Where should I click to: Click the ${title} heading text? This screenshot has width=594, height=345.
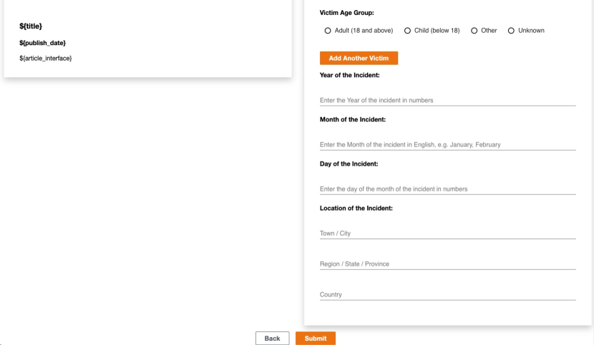tap(31, 26)
